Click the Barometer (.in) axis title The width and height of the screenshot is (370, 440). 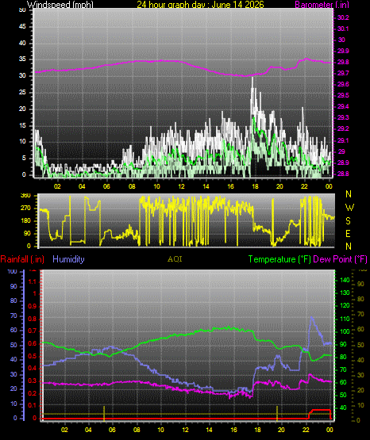(x=322, y=5)
